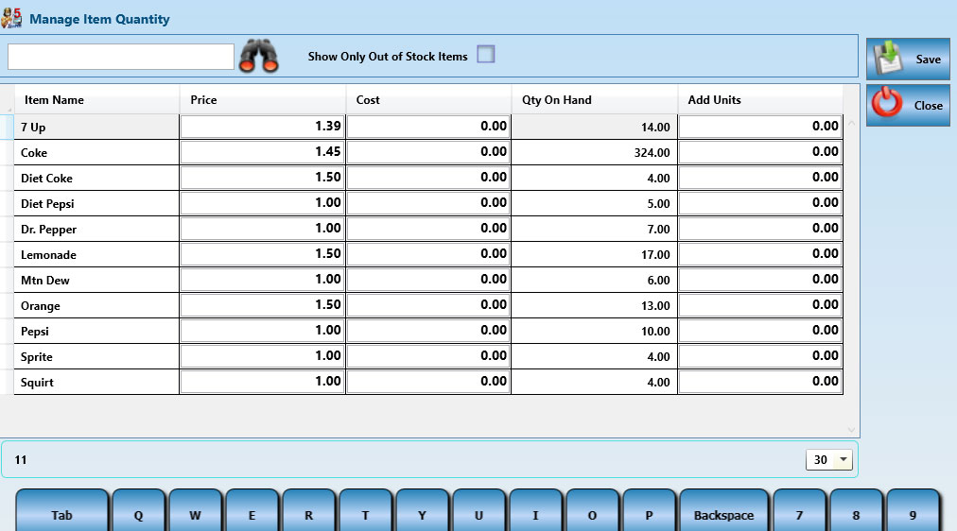Select the Orange item name
This screenshot has width=957, height=531.
coord(41,306)
